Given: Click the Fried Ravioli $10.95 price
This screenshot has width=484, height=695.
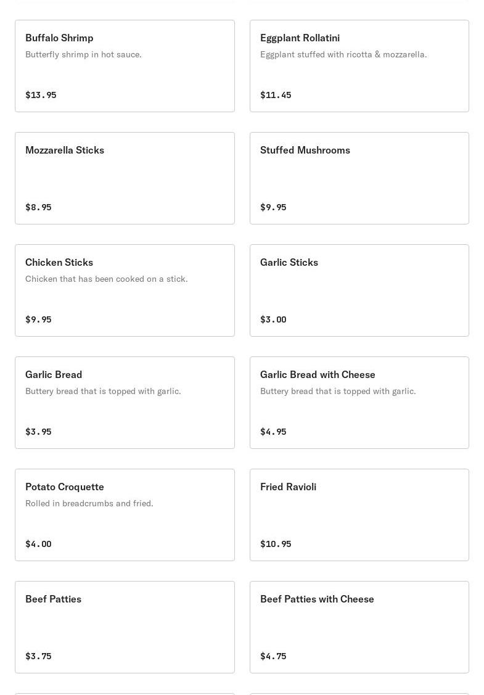Looking at the screenshot, I should 276,544.
